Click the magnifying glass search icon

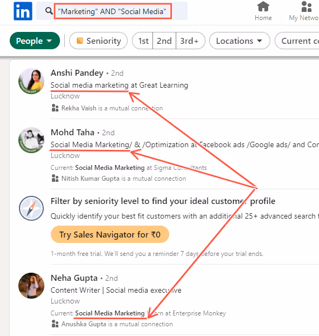coord(49,11)
